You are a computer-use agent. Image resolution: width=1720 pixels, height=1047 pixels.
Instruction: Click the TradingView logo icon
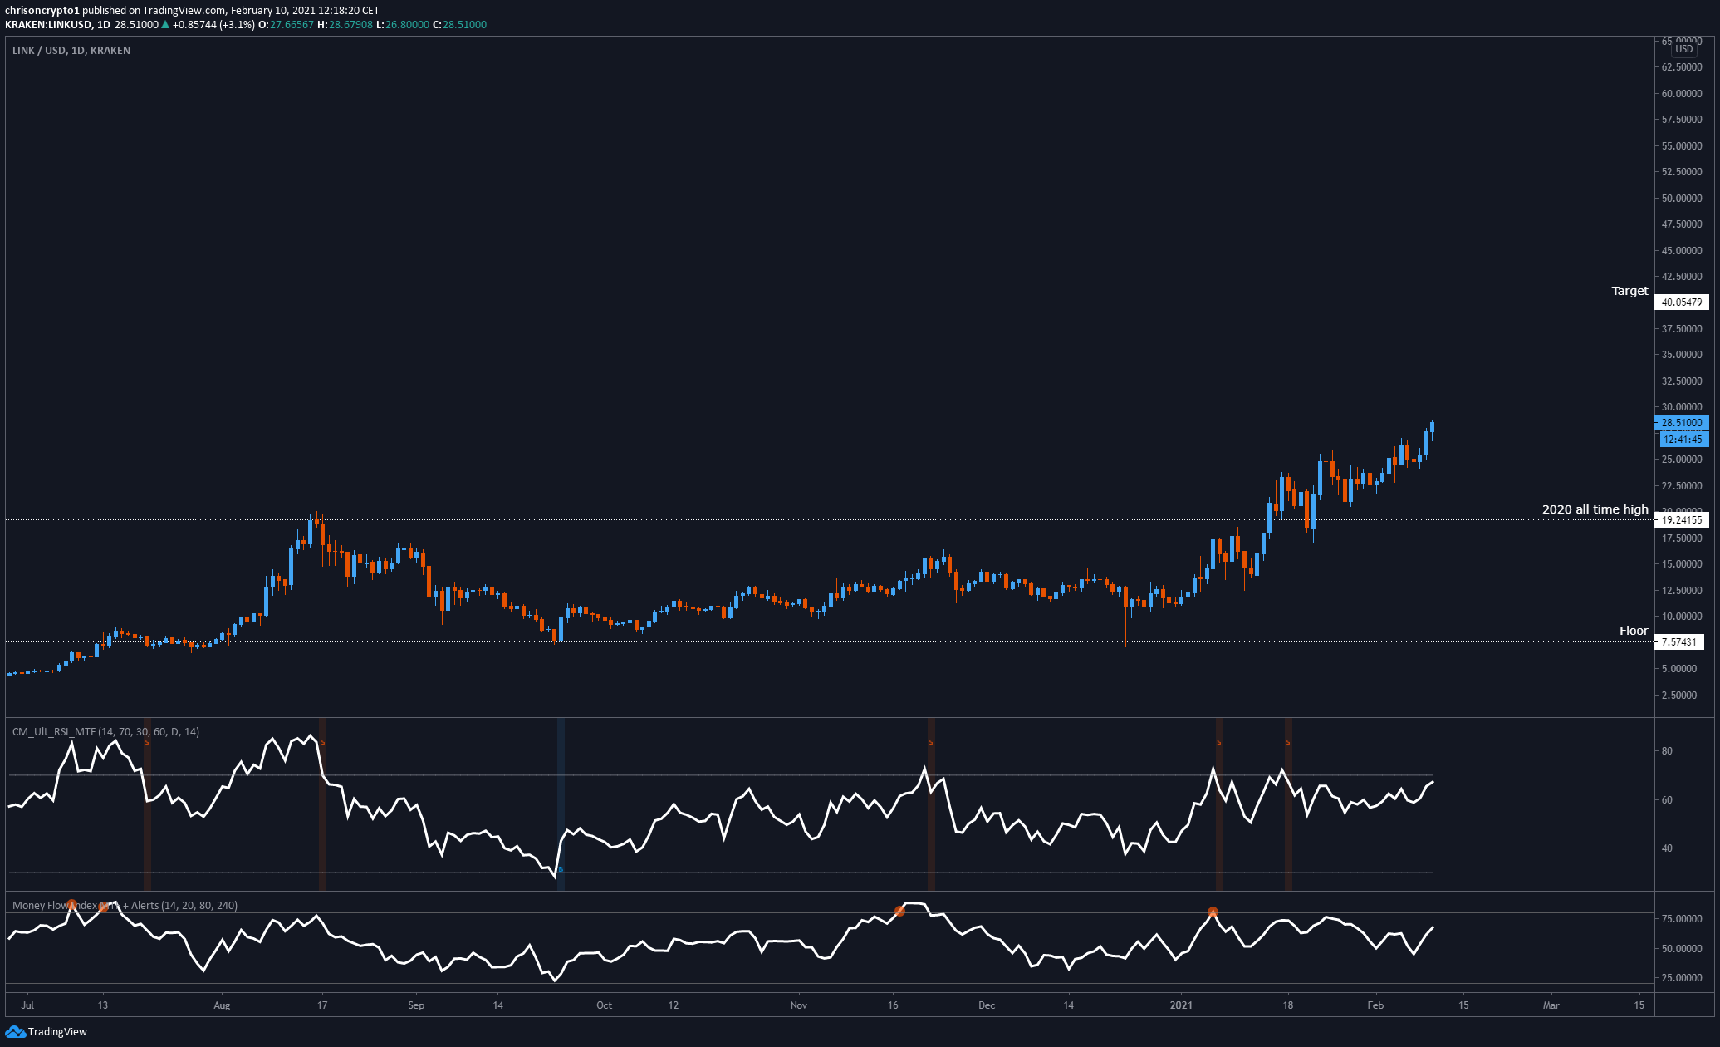[16, 1031]
